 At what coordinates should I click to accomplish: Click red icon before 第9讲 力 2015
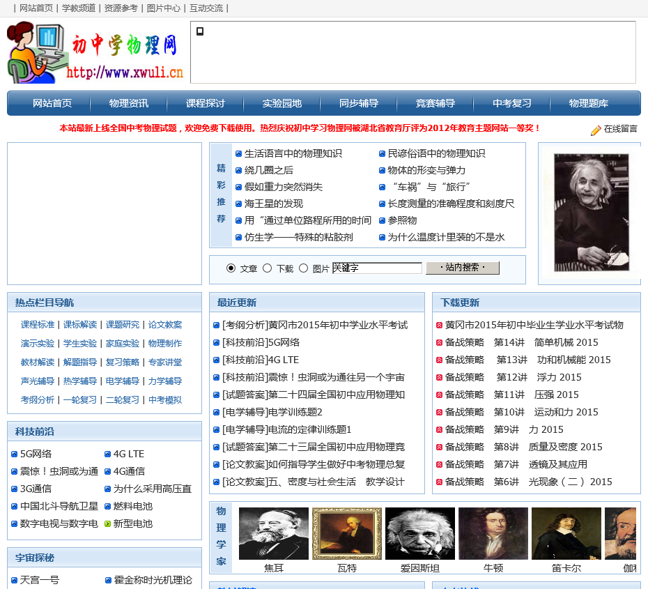pyautogui.click(x=439, y=430)
